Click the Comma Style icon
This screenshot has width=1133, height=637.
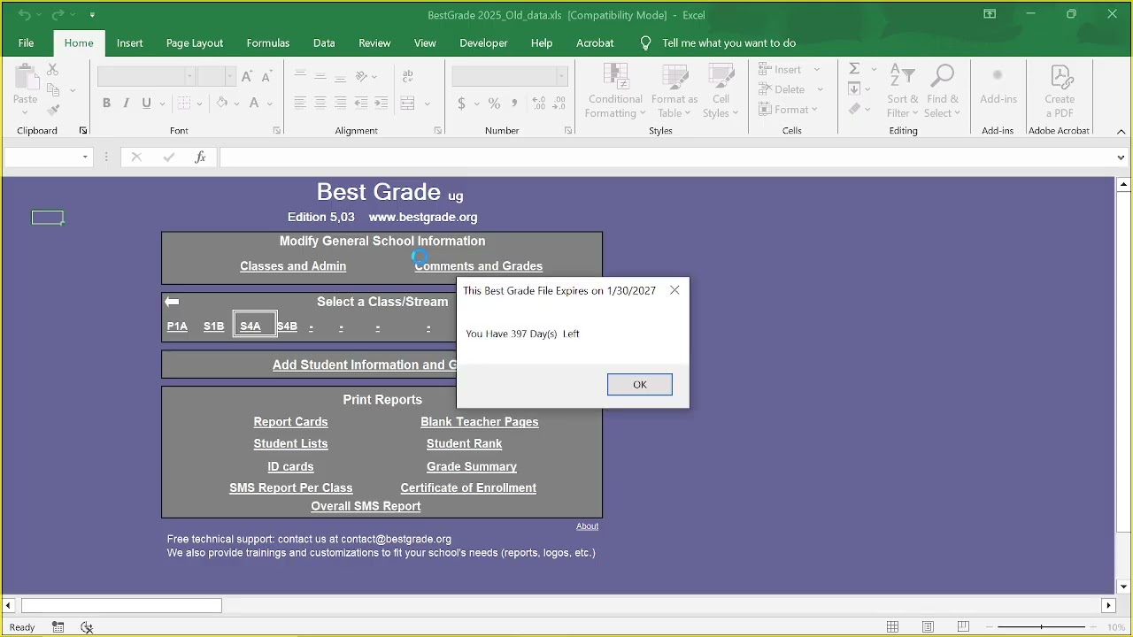point(514,104)
